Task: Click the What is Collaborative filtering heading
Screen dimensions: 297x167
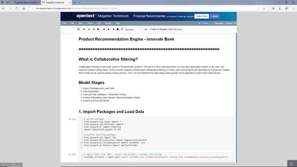Action: (108, 59)
